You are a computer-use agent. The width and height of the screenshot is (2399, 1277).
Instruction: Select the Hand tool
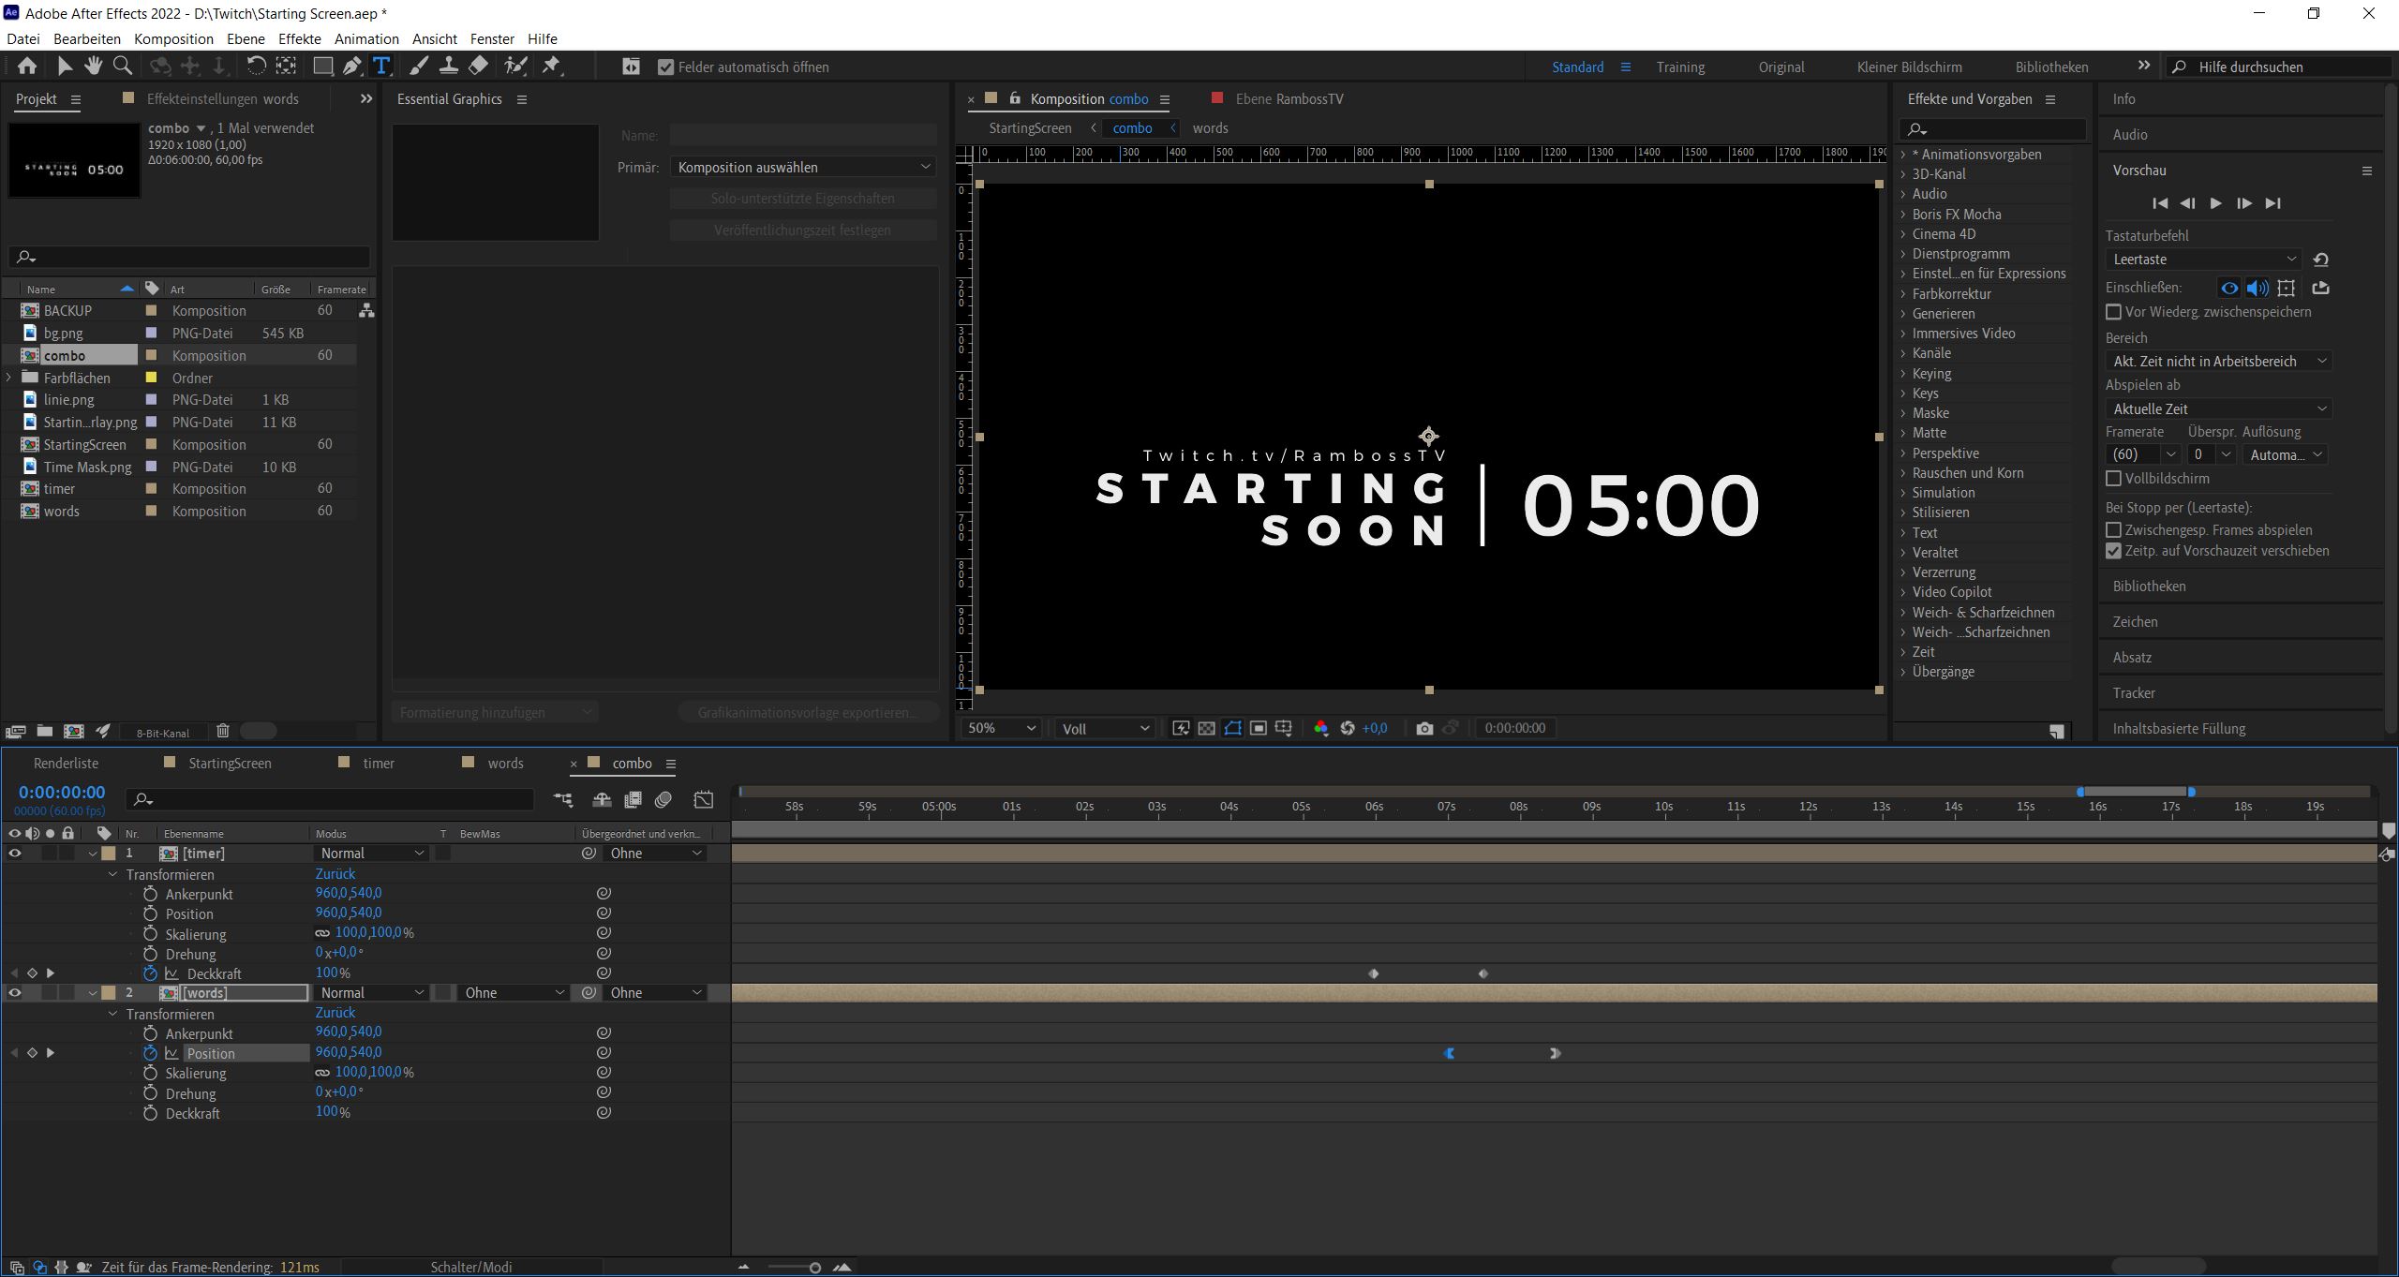click(x=93, y=66)
